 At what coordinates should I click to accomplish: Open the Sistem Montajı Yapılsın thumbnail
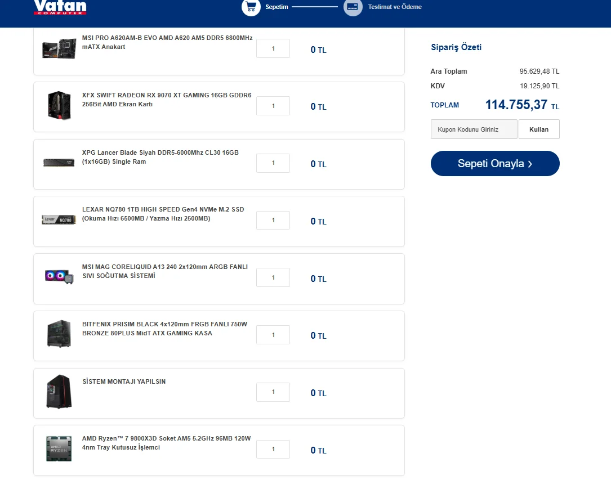(x=59, y=392)
